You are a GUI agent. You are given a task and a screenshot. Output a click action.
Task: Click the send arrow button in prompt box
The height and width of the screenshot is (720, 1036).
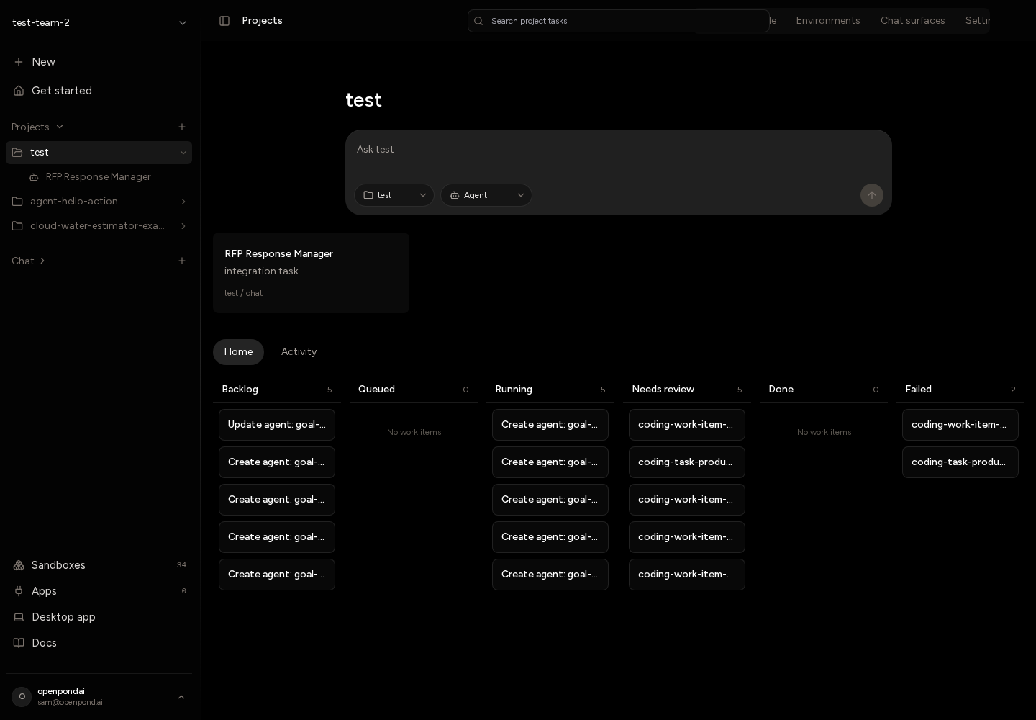tap(872, 195)
